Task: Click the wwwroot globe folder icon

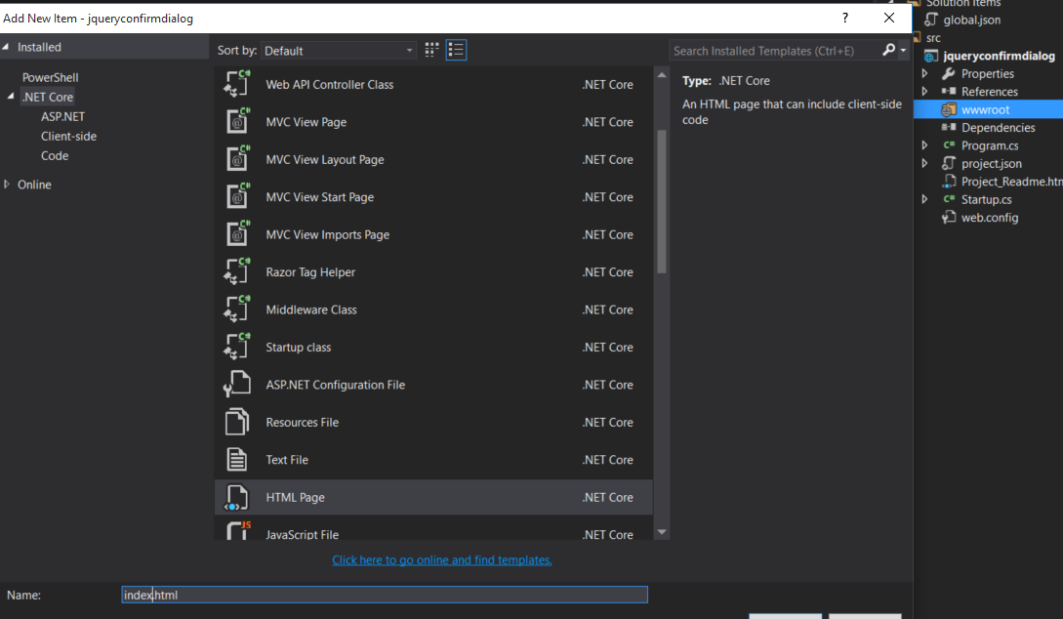Action: [x=949, y=109]
